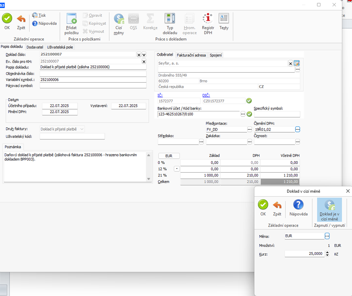Click the Uživatelský kód field
Image resolution: width=352 pixels, height=296 pixels.
(x=72, y=136)
